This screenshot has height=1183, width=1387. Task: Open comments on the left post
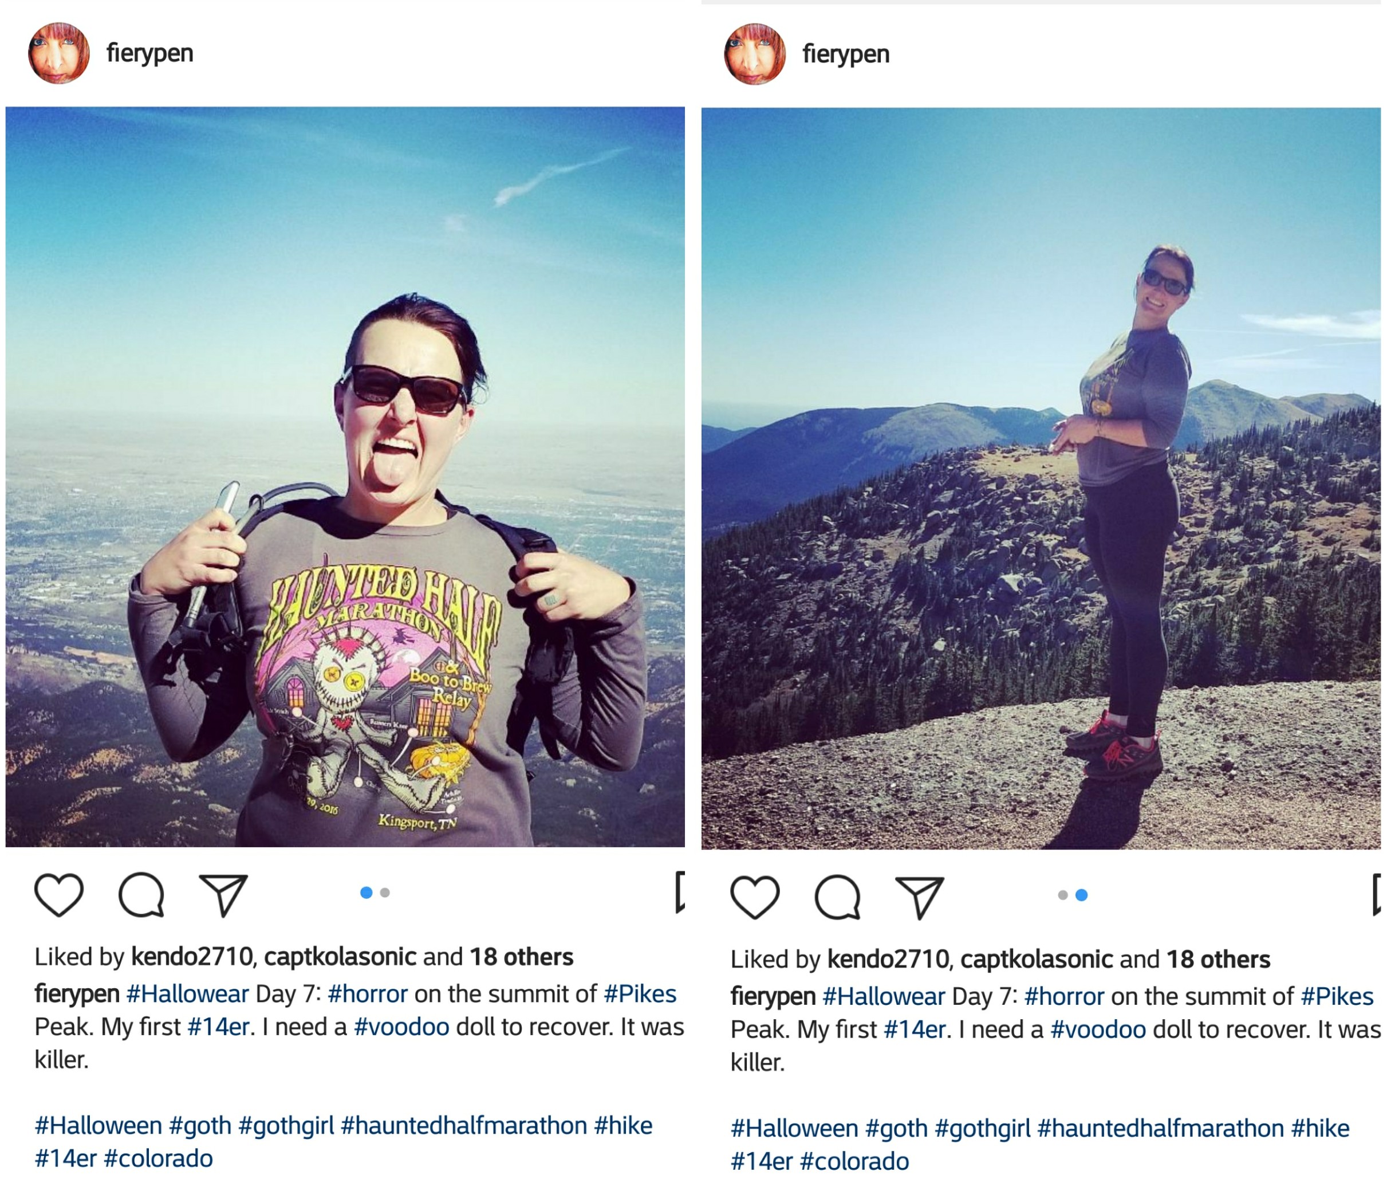pos(141,894)
